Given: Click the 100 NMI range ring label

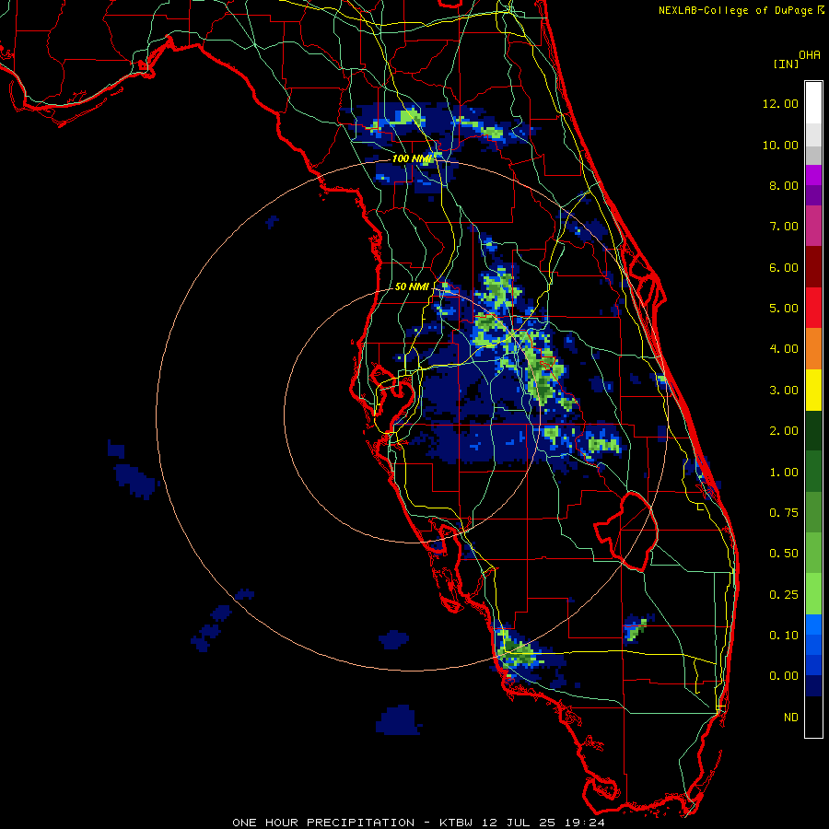Looking at the screenshot, I should coord(413,158).
